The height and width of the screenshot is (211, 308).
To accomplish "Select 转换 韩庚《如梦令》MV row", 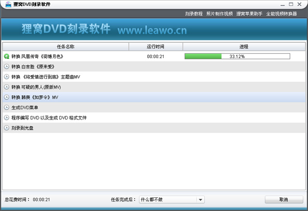I will click(154, 97).
